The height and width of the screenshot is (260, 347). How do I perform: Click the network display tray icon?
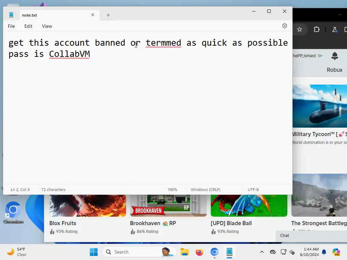283,252
